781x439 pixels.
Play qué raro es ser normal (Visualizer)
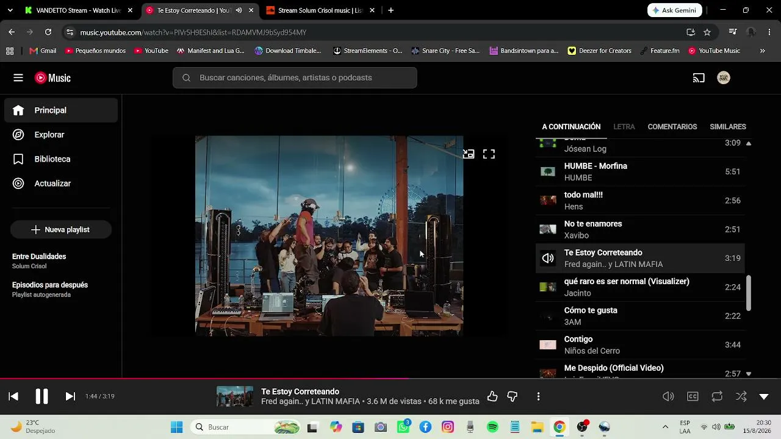(641, 287)
